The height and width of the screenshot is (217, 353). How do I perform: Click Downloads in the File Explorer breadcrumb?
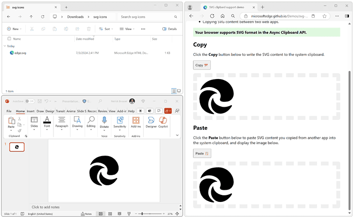(76, 17)
